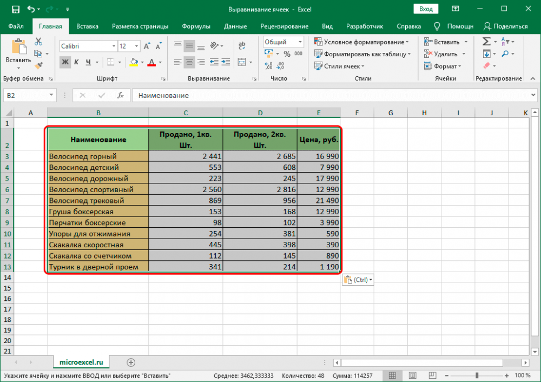The width and height of the screenshot is (541, 382).
Task: Cut selection with the scissors icon
Action: click(x=38, y=42)
